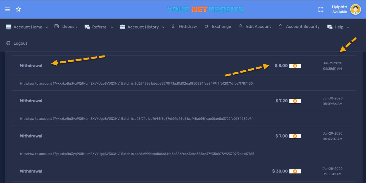366x183 pixels.
Task: Click the Exchange arrows icon
Action: point(206,26)
